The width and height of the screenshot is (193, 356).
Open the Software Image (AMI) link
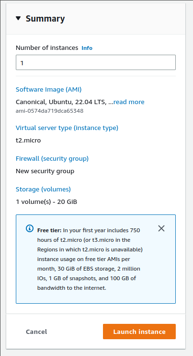coord(49,89)
